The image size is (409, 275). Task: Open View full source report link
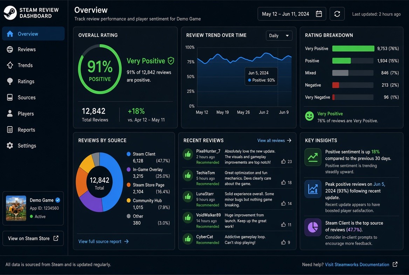click(104, 241)
